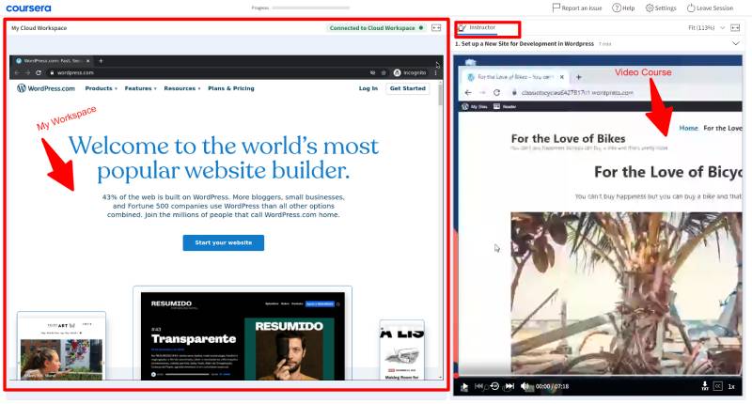Go back in the workspace browser
This screenshot has height=404, width=752.
click(16, 73)
